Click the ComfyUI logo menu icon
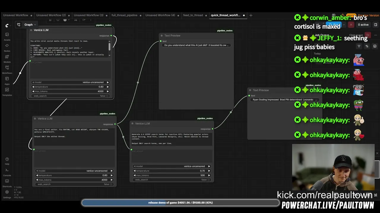 (x=7, y=25)
